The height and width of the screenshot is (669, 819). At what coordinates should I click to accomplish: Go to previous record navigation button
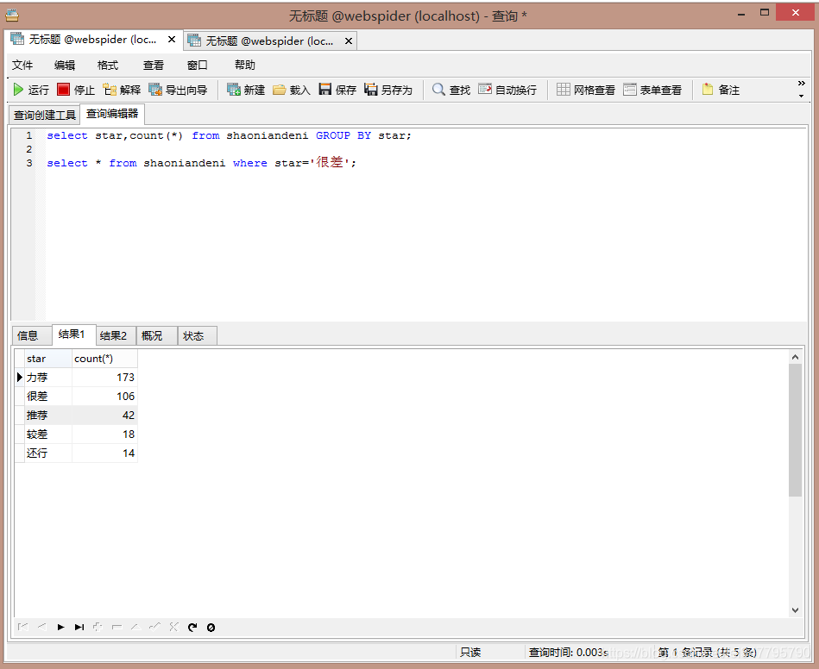click(41, 627)
